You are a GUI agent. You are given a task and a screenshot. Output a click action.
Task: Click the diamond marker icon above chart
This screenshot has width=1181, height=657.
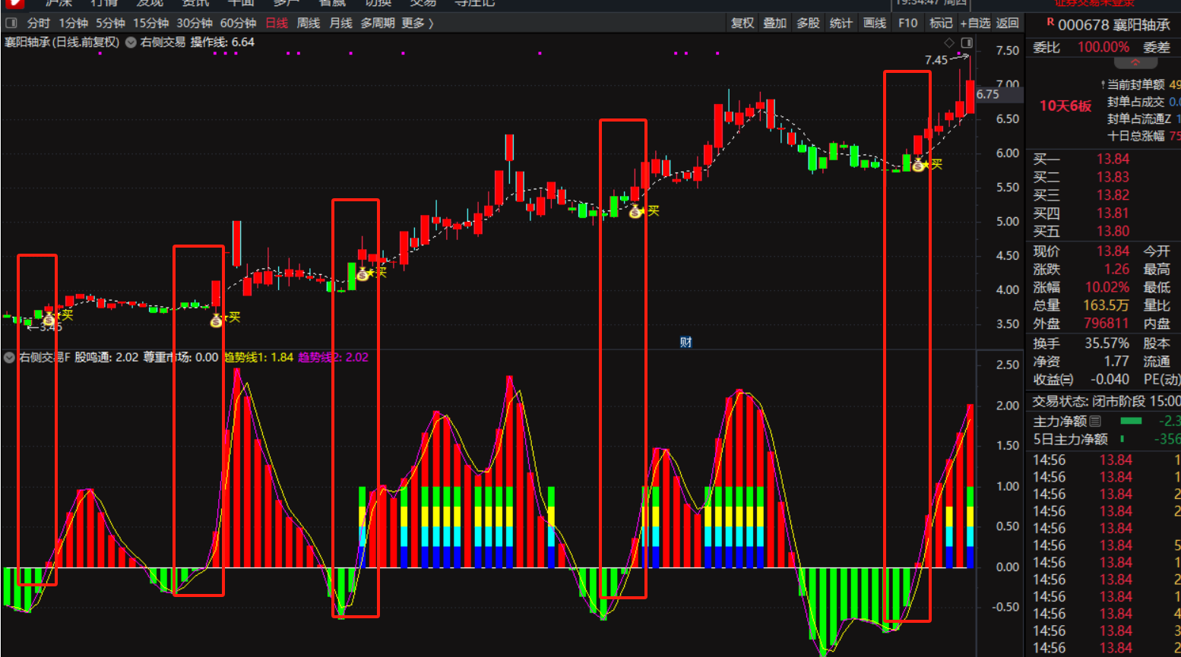coord(948,43)
